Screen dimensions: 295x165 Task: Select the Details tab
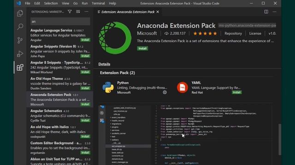coord(104,64)
